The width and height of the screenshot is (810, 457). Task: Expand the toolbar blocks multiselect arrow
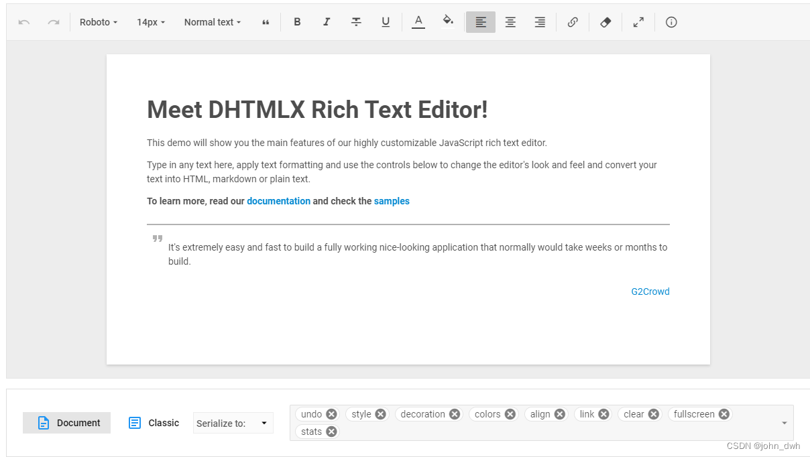[x=785, y=423]
